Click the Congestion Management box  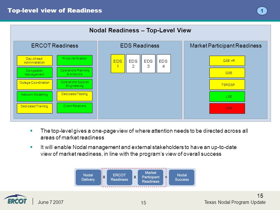coord(35,73)
